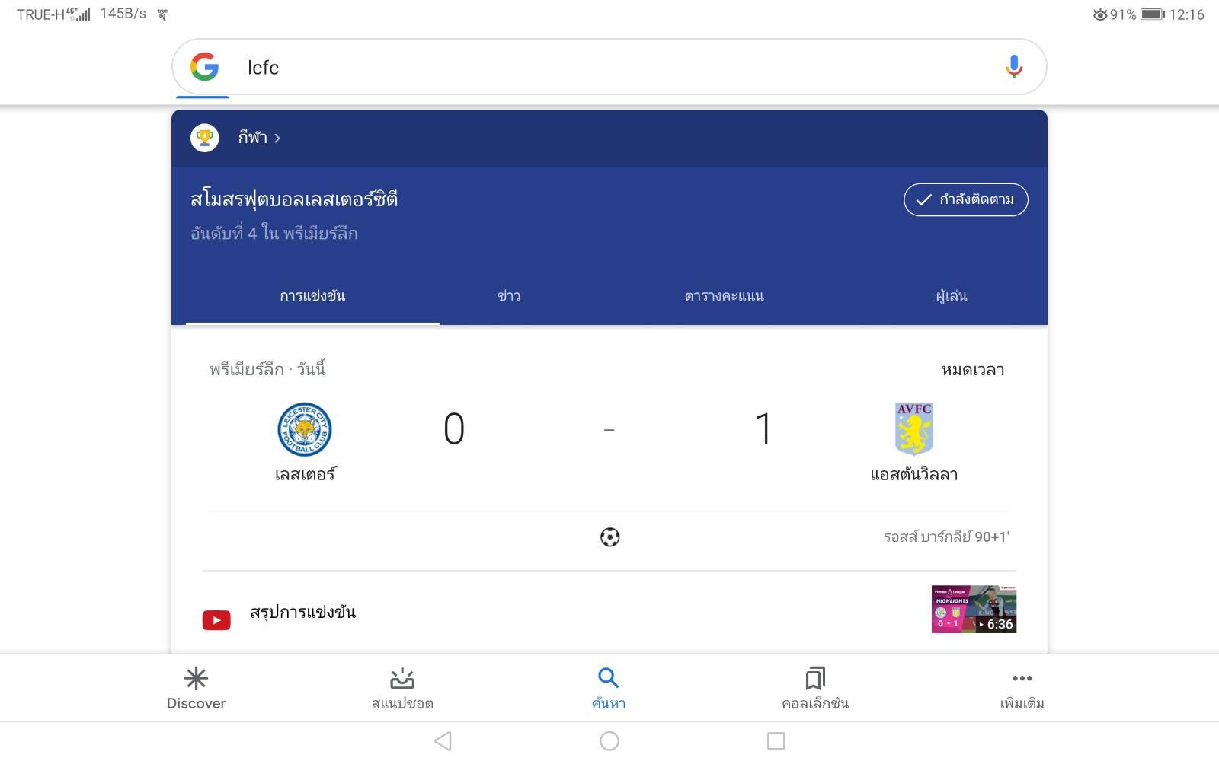Tap the Android recent apps button

776,741
